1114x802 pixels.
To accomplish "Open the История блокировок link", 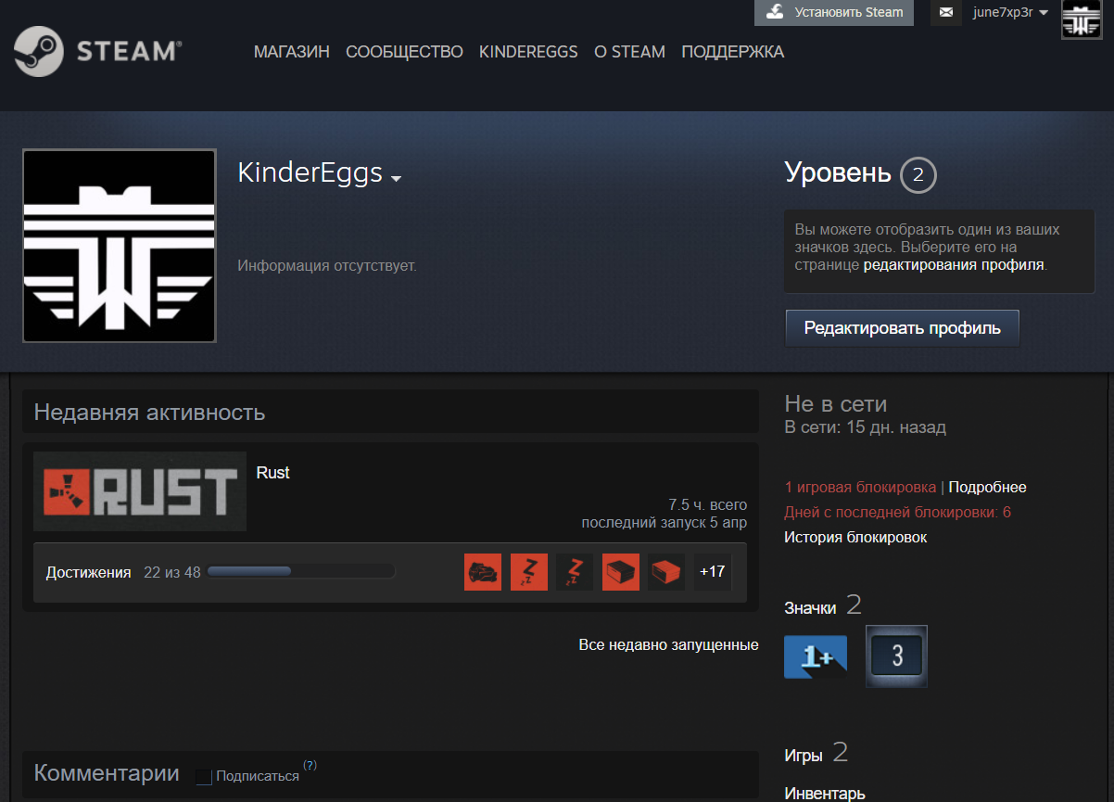I will tap(855, 537).
